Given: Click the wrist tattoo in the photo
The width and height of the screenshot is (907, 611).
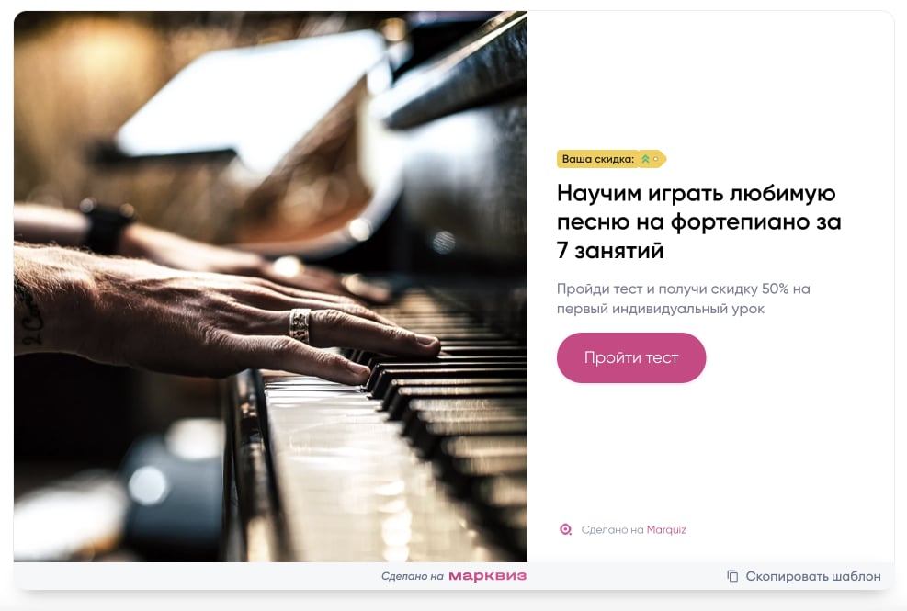Looking at the screenshot, I should (28, 318).
